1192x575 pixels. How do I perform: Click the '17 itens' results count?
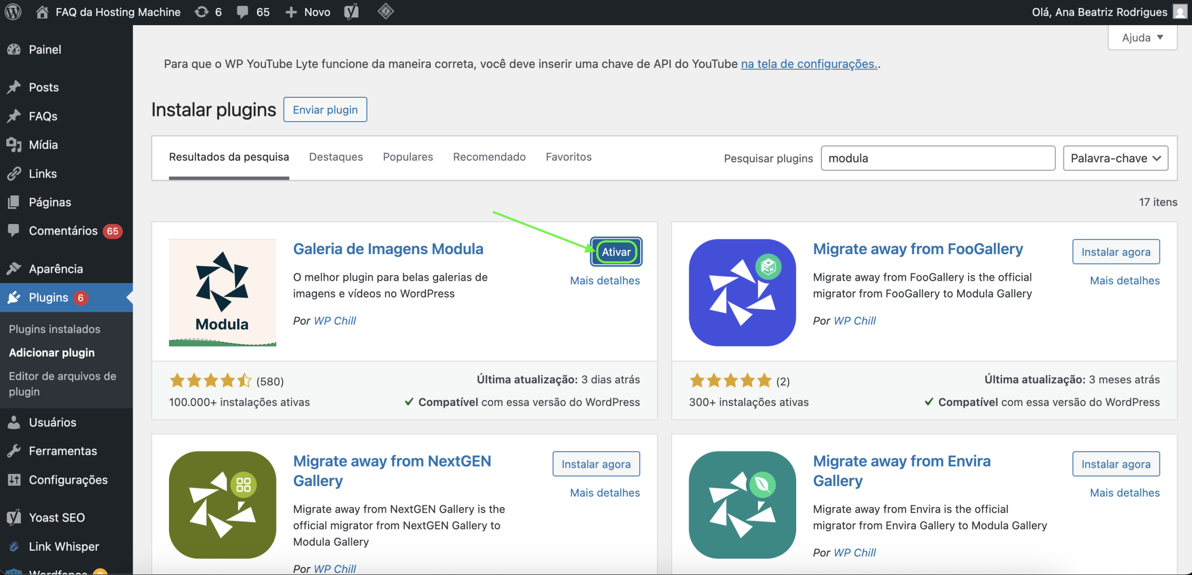pos(1158,202)
